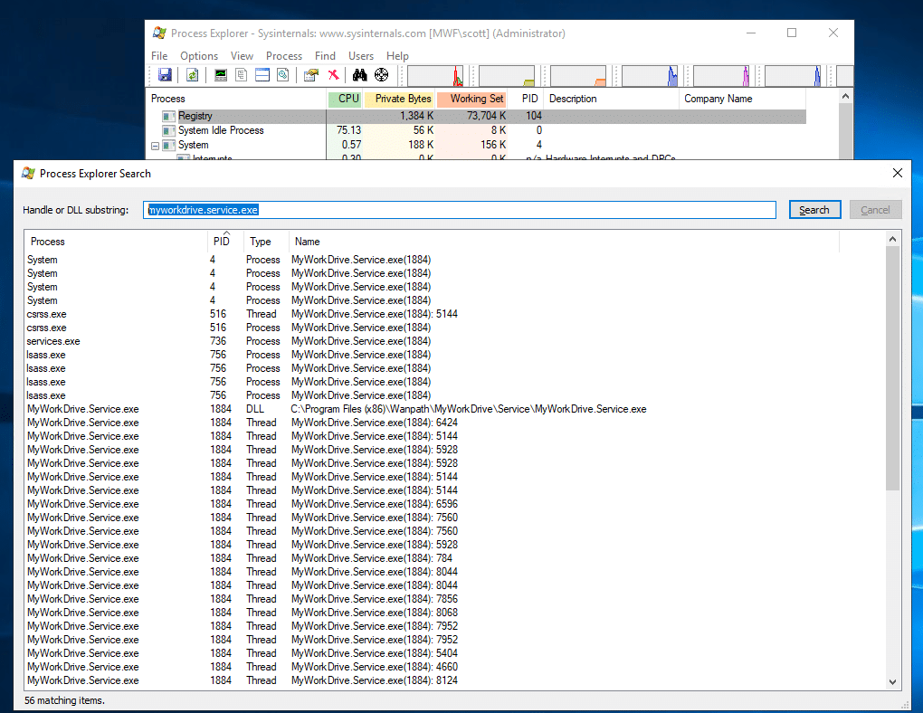Click the Kill Process red X icon

pos(333,75)
